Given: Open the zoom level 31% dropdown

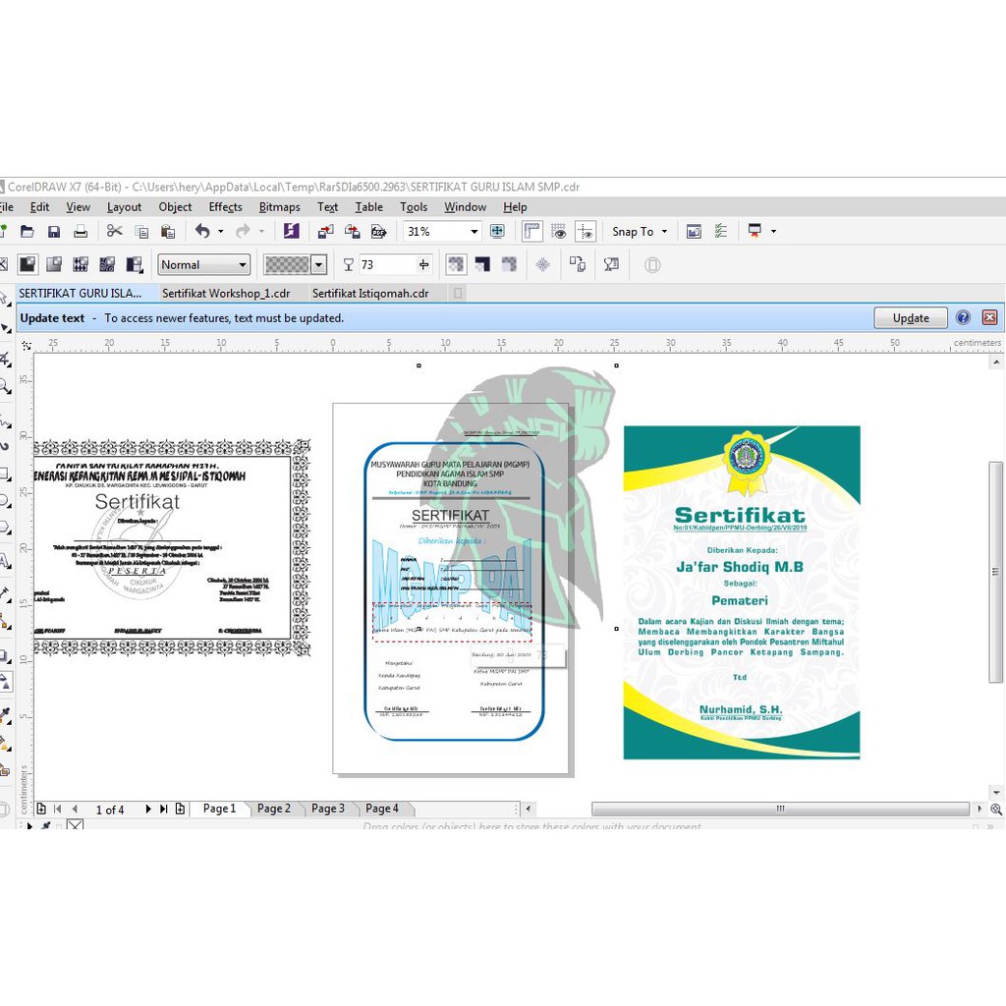Looking at the screenshot, I should (474, 231).
